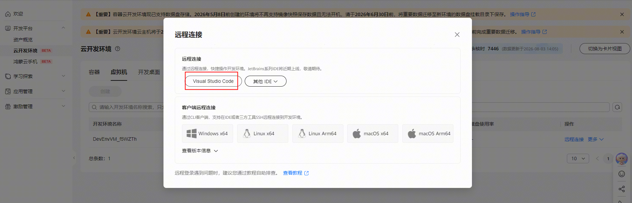Open 操作指导 link in first banner
This screenshot has width=632, height=203.
523,14
